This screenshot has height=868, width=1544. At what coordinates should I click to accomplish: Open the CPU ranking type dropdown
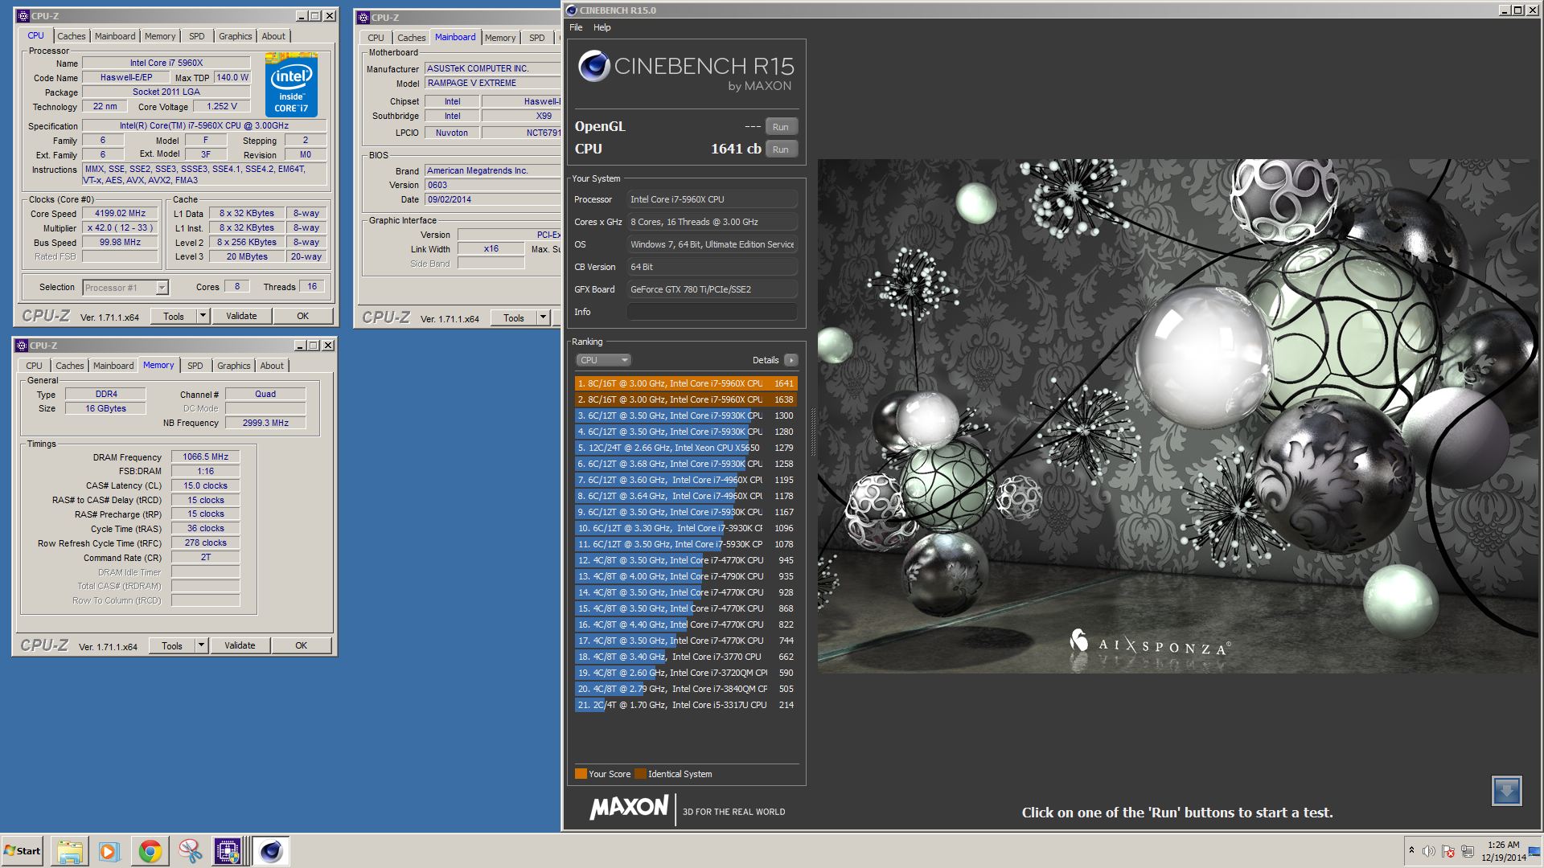tap(603, 360)
